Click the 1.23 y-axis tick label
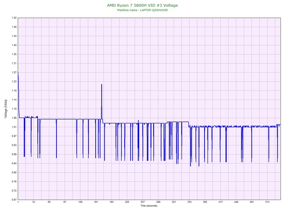Image resolution: width=285 pixels, height=213 pixels. pos(14,81)
